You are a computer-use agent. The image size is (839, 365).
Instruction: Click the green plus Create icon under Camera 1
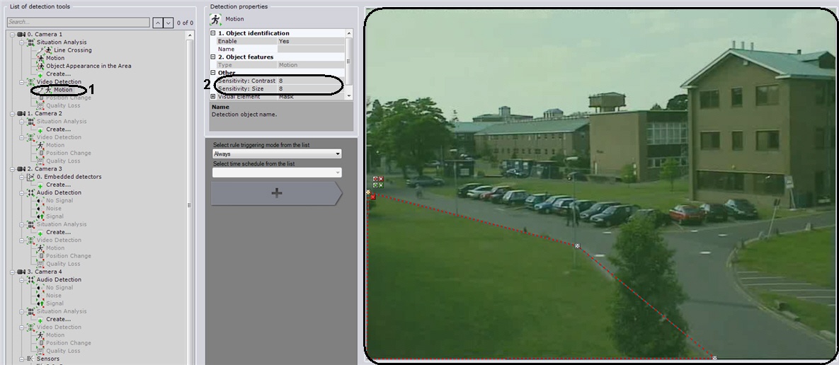(x=40, y=74)
